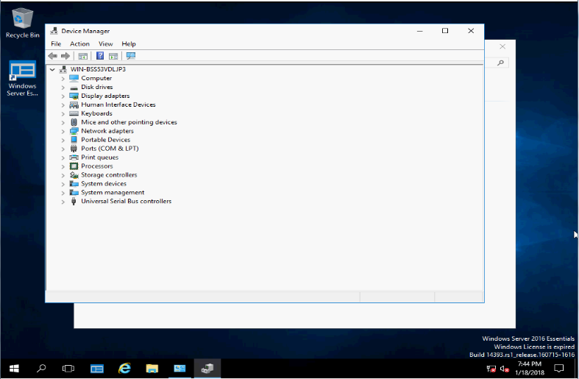Open Task View from taskbar
The height and width of the screenshot is (379, 579).
click(68, 369)
